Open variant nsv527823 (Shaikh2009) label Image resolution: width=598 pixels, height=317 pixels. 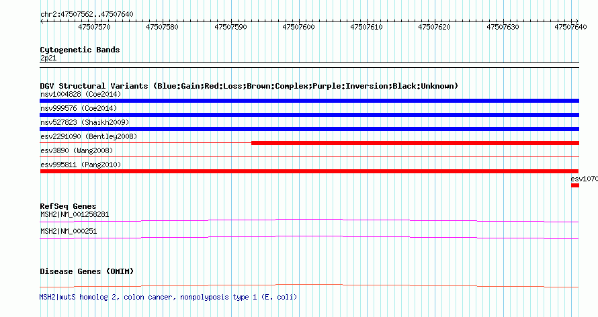85,122
